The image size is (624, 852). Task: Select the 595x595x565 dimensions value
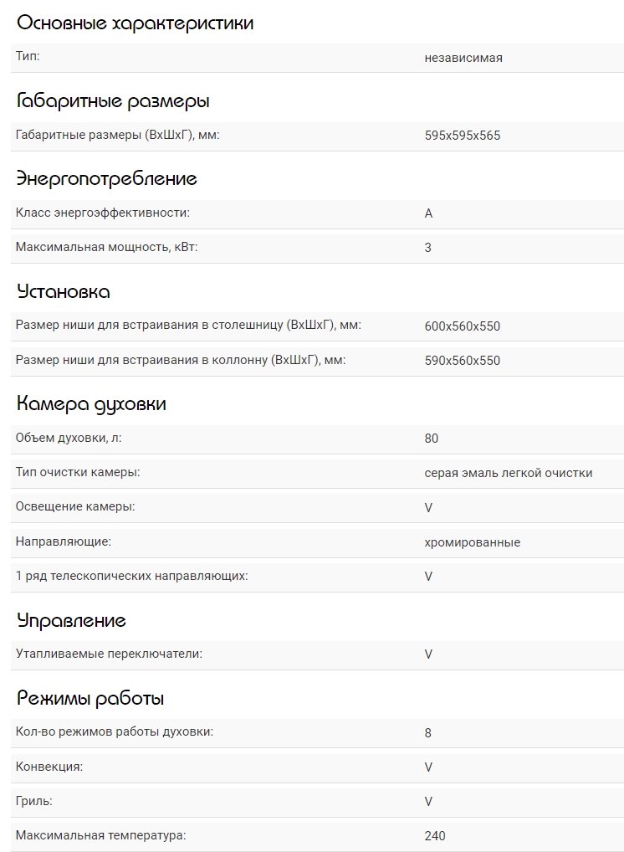tap(463, 136)
